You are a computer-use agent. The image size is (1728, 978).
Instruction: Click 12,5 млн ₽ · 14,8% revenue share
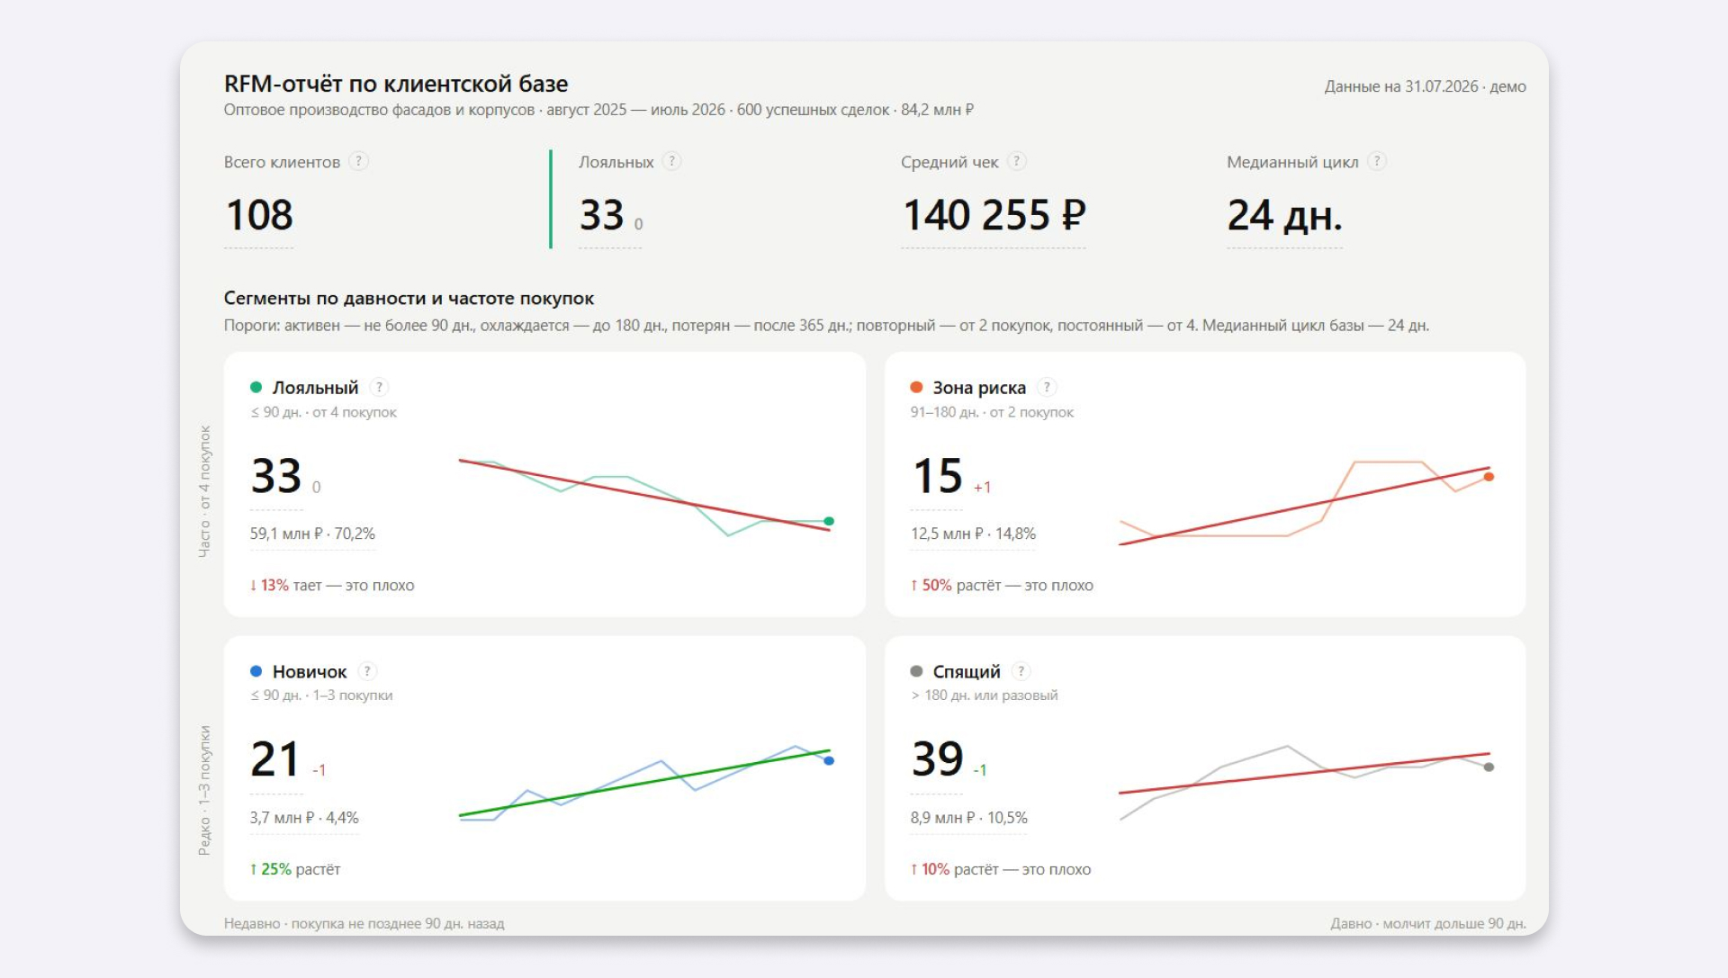(x=973, y=534)
